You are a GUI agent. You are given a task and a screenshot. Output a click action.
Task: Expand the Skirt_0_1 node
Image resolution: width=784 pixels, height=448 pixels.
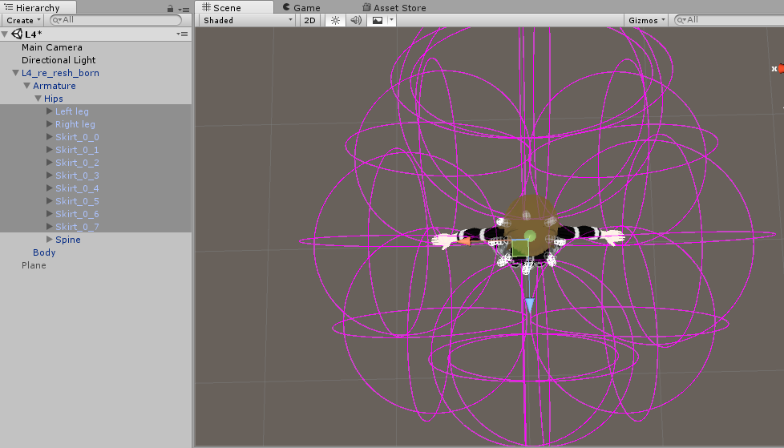(50, 150)
